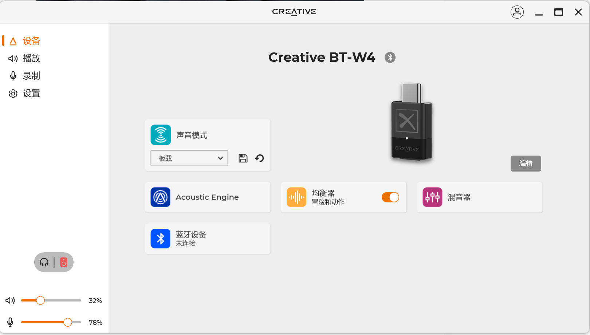Click the reset sound mode arrow icon
The height and width of the screenshot is (335, 590).
260,158
